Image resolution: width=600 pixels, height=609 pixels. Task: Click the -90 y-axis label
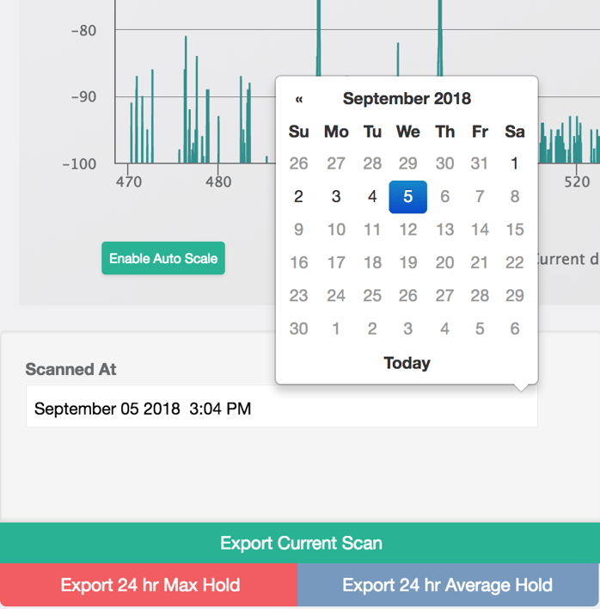83,97
